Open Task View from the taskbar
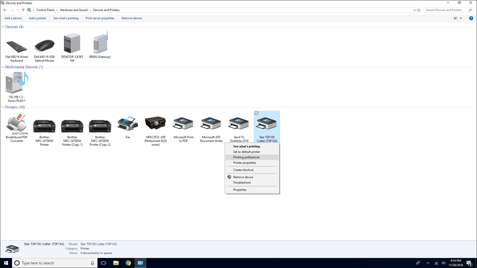Viewport: 477px width, 268px height. (x=103, y=263)
